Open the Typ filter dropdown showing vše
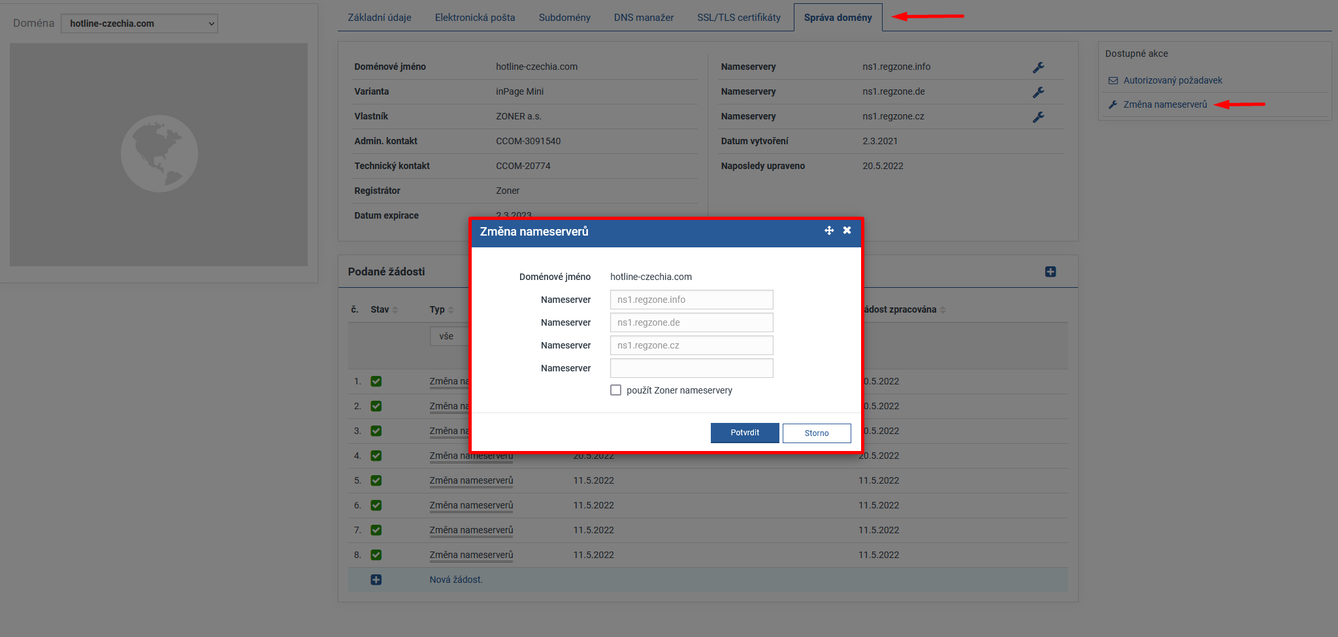This screenshot has width=1338, height=637. coord(449,336)
